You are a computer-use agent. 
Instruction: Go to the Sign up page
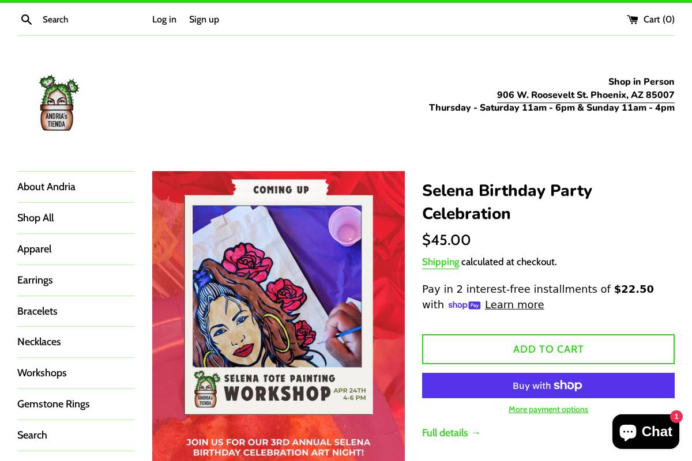click(204, 20)
